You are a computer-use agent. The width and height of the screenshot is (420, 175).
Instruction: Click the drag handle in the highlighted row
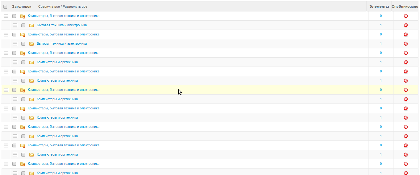coord(6,90)
